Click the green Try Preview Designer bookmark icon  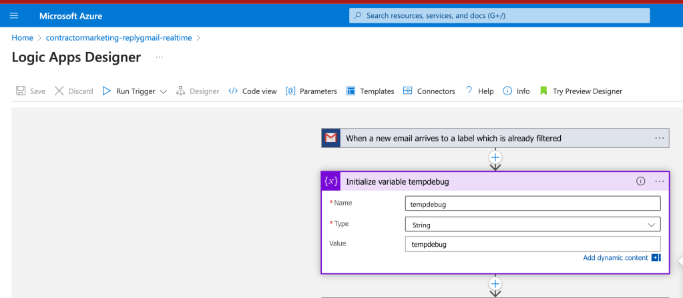pos(543,91)
